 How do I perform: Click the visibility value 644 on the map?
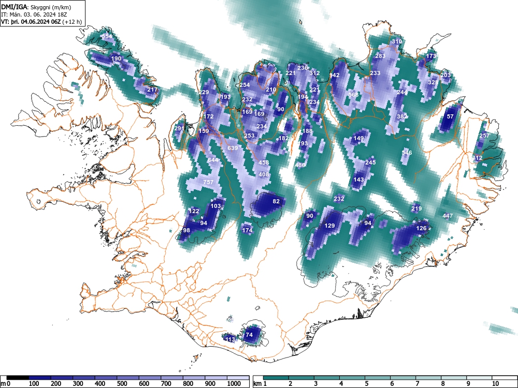coord(213,160)
